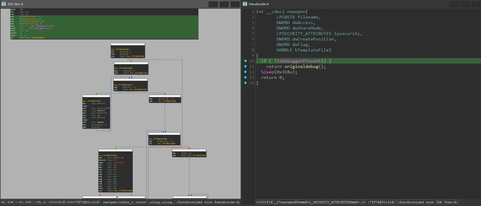Switch to the Pseudocode-A tab
Screen dimensions: 481x206
[259, 4]
